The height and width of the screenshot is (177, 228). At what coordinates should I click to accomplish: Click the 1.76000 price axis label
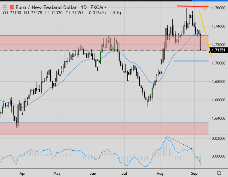(219, 8)
